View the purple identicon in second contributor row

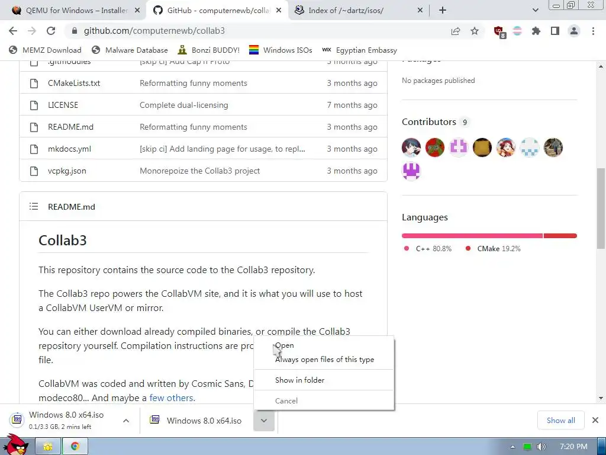pos(411,171)
